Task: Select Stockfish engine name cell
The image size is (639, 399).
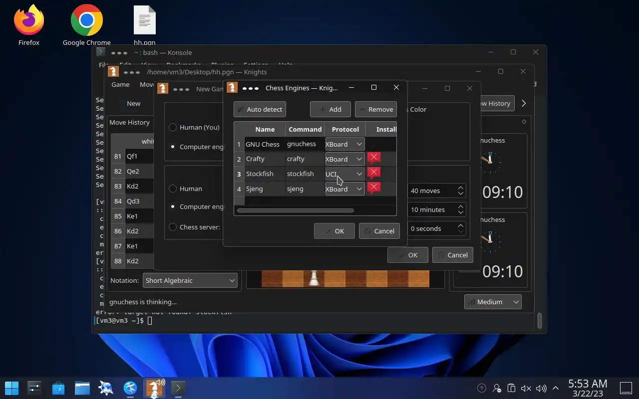Action: (265, 174)
